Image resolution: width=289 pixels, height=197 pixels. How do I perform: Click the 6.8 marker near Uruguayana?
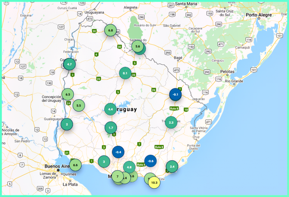click(110, 30)
